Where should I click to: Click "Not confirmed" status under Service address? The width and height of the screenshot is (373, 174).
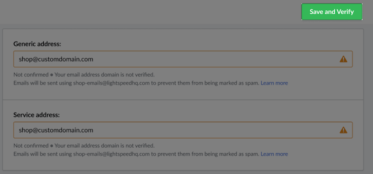tap(31, 146)
